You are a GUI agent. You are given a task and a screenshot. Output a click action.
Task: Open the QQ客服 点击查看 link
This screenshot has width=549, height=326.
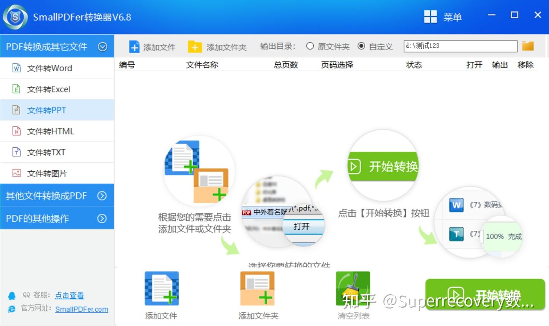click(69, 295)
